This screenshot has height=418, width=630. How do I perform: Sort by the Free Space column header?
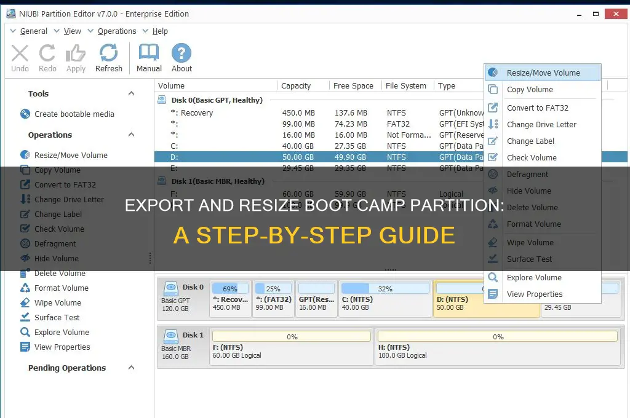point(355,85)
